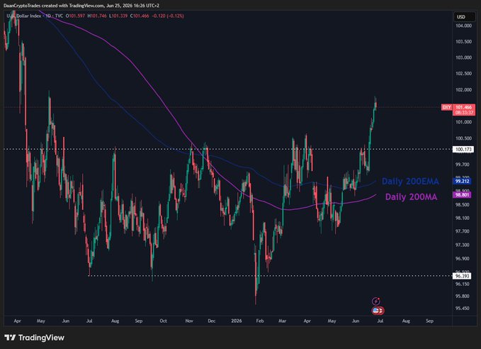Click the 98.500 price axis label
481x349 pixels.
point(463,204)
